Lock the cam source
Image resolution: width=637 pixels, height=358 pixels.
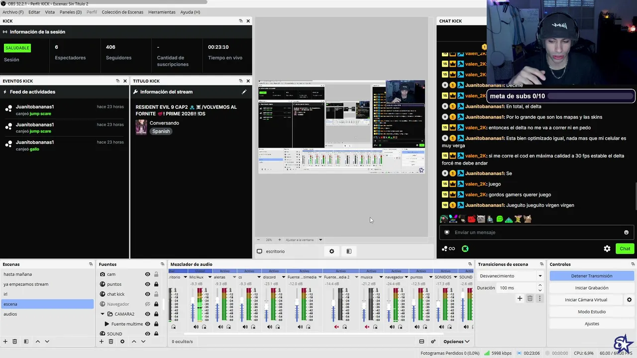(156, 274)
